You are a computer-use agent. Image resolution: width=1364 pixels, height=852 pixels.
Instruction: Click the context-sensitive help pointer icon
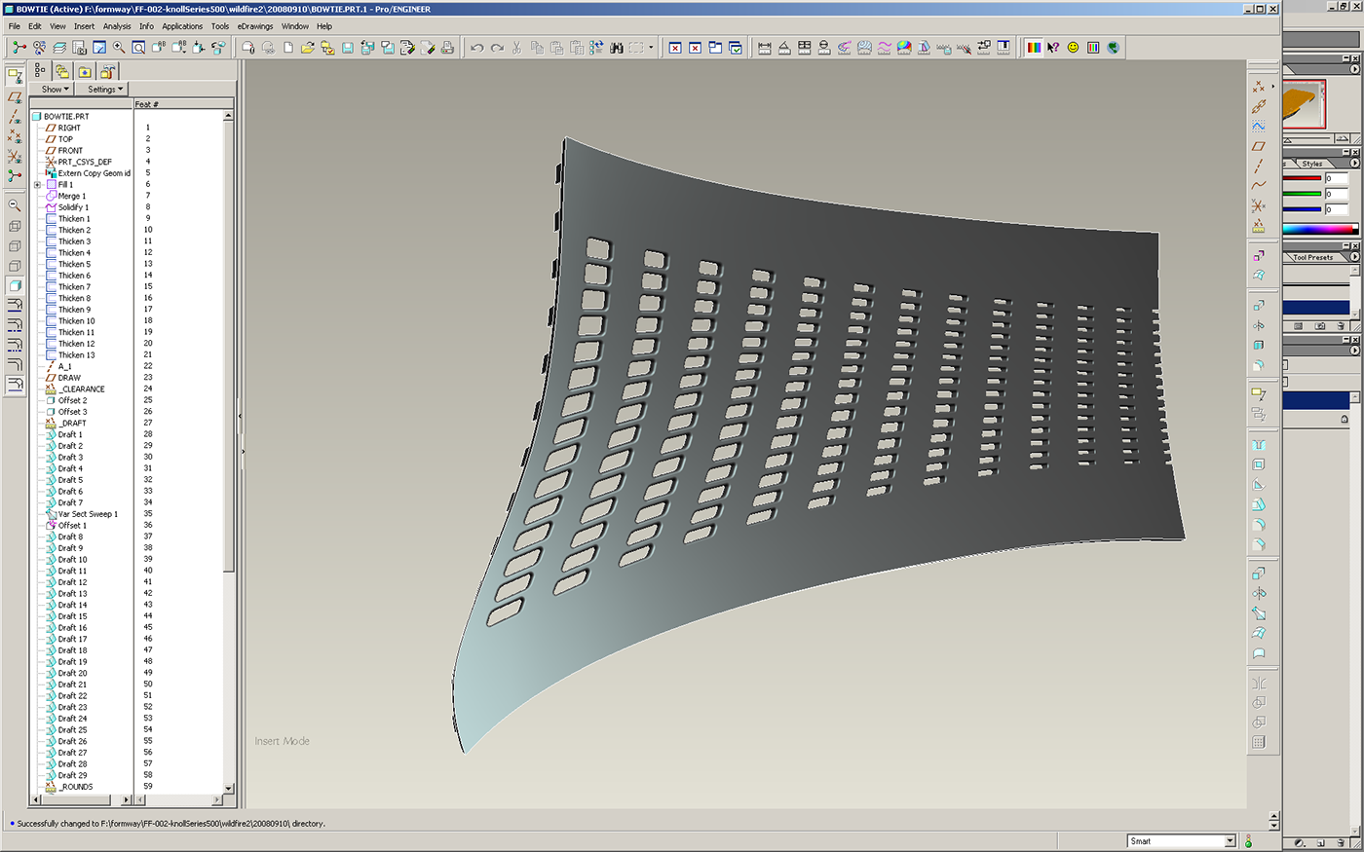click(x=1053, y=48)
